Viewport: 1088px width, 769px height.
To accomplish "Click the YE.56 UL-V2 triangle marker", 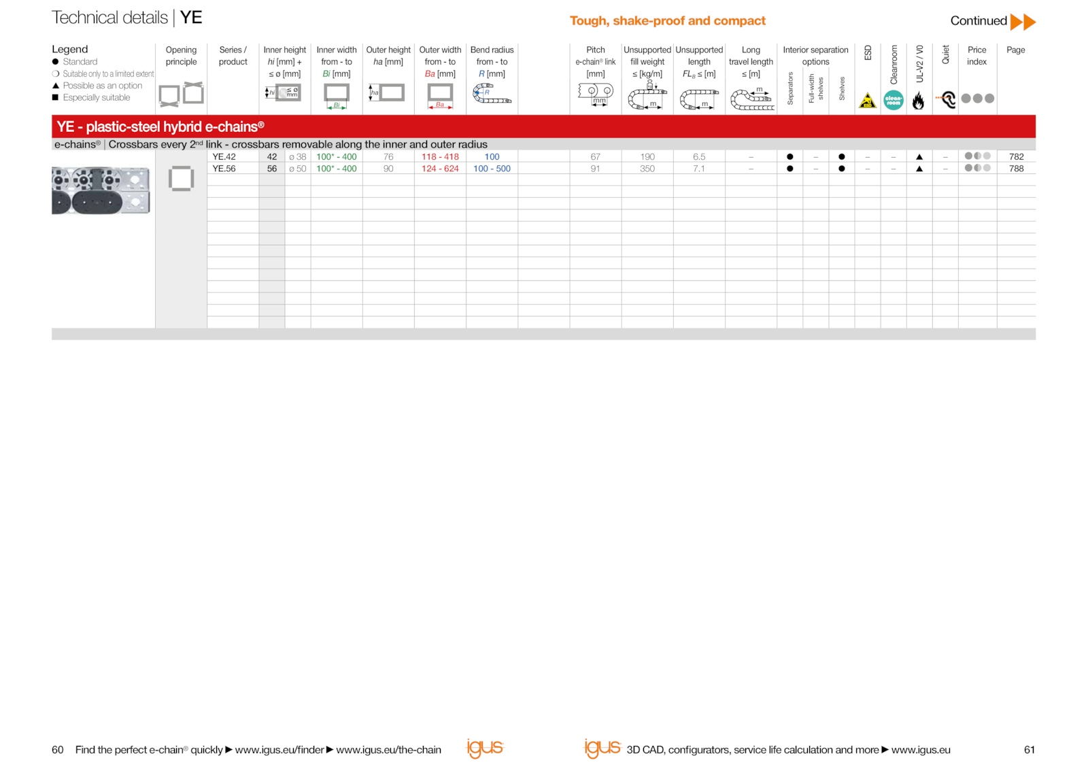I will click(x=919, y=169).
